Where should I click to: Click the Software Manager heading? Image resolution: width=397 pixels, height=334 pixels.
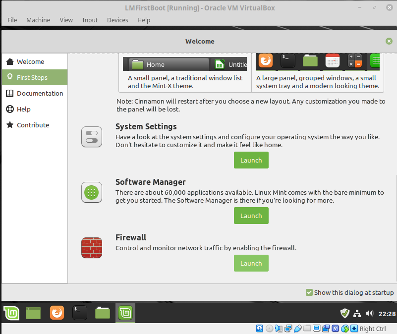pyautogui.click(x=150, y=182)
